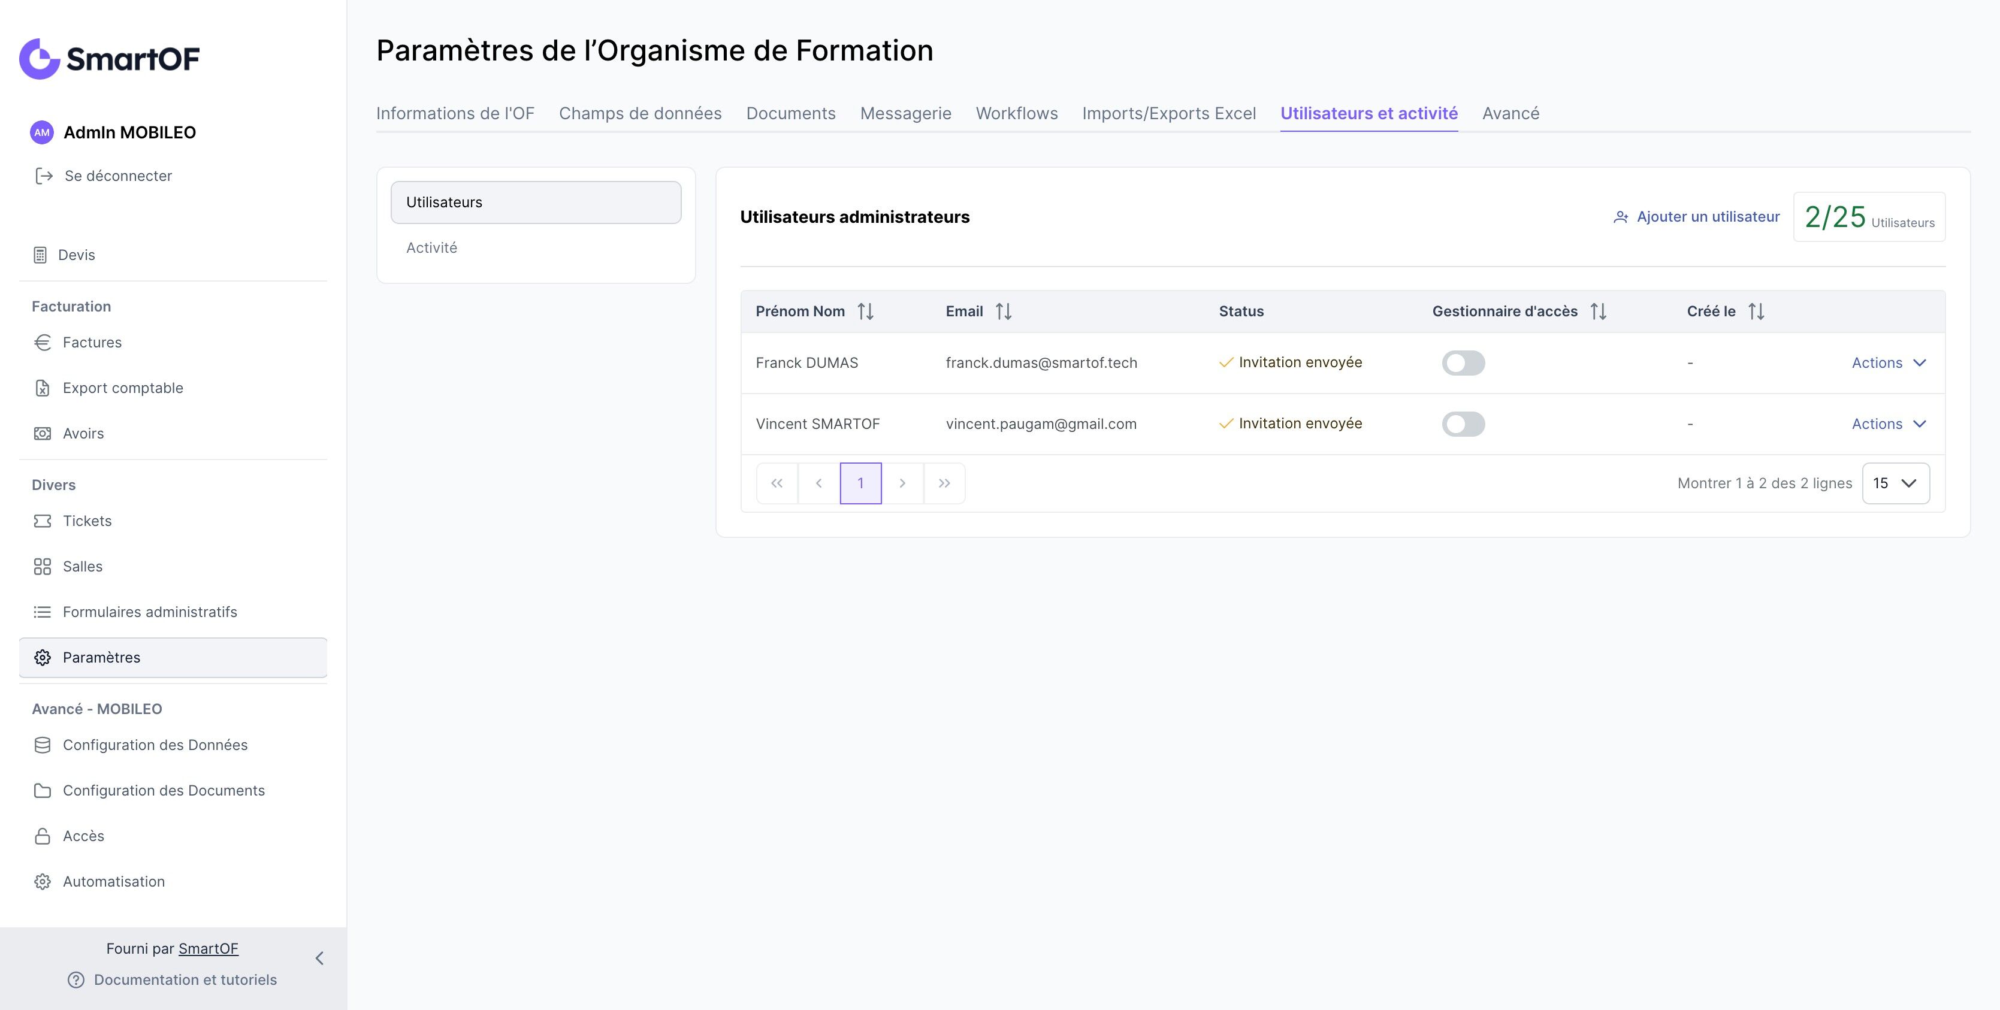Switch to the Workflows tab
The width and height of the screenshot is (2000, 1010).
click(x=1016, y=113)
